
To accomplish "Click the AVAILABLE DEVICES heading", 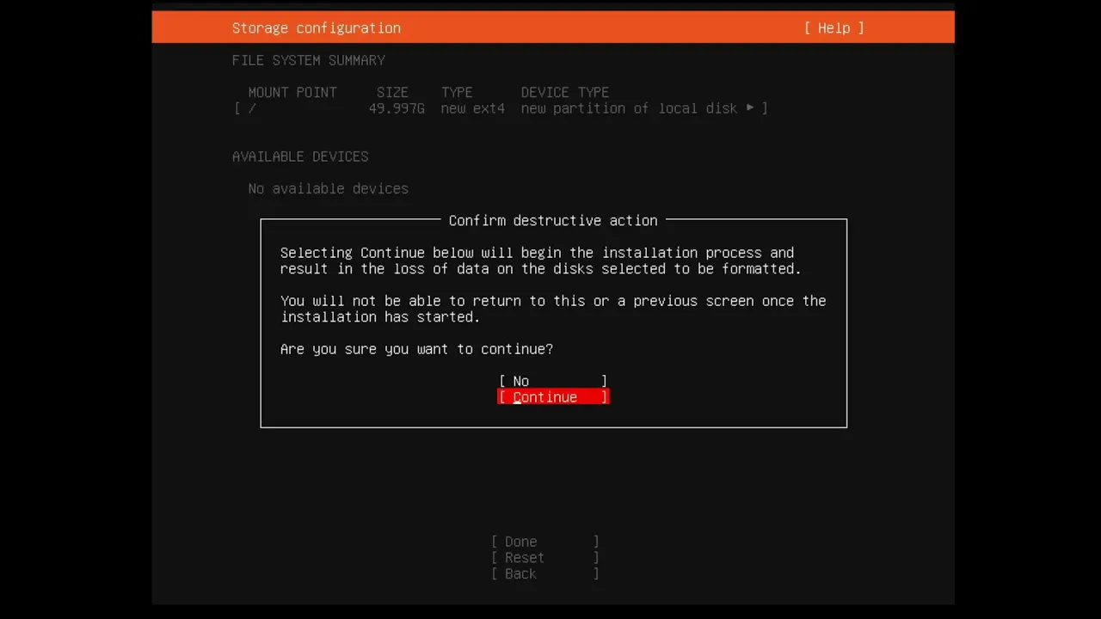I will [300, 156].
